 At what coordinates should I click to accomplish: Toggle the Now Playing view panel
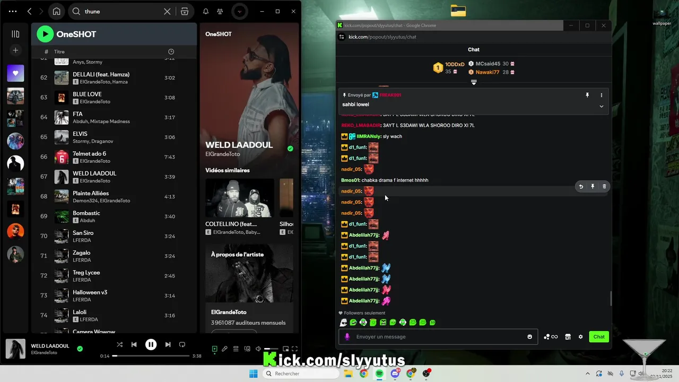[214, 349]
